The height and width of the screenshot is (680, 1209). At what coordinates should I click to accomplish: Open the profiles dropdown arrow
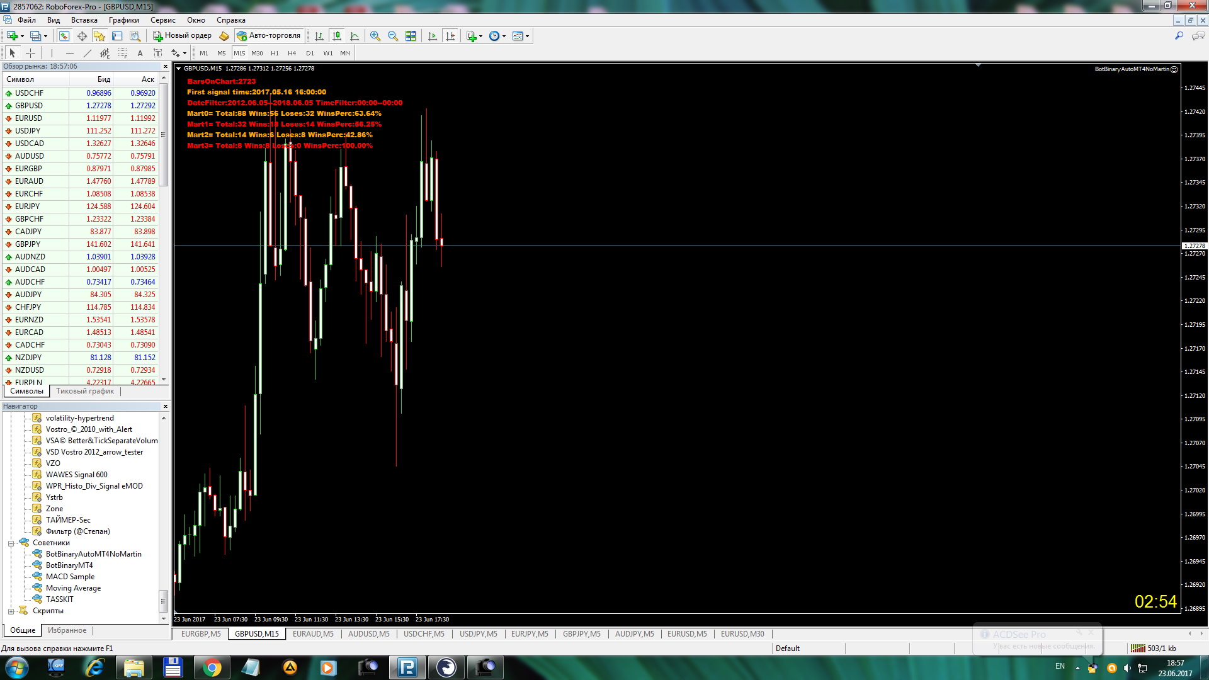[x=46, y=36]
